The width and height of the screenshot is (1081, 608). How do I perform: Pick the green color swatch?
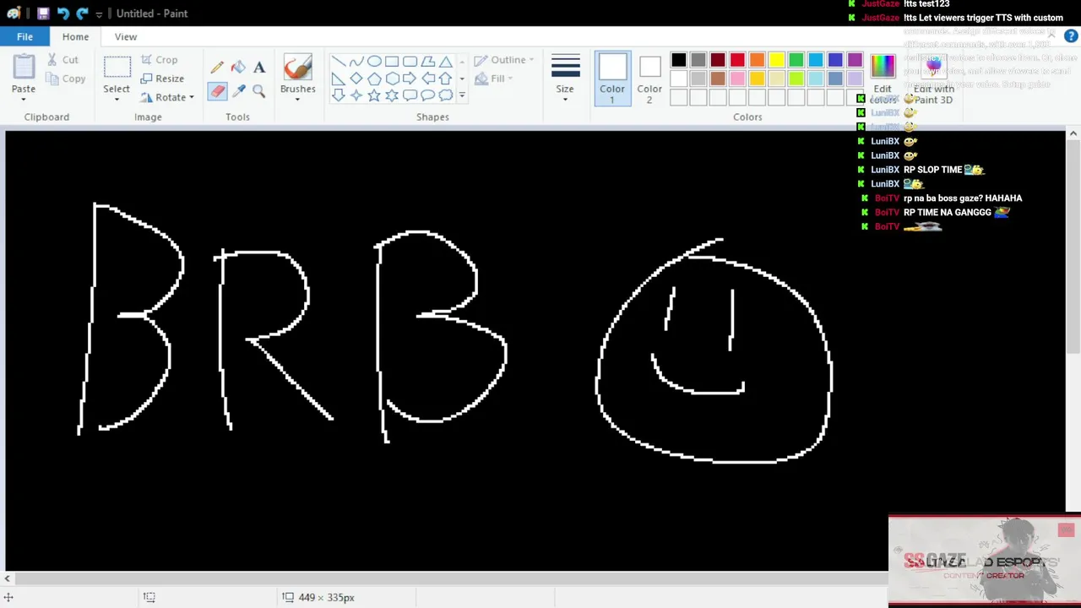pos(796,60)
